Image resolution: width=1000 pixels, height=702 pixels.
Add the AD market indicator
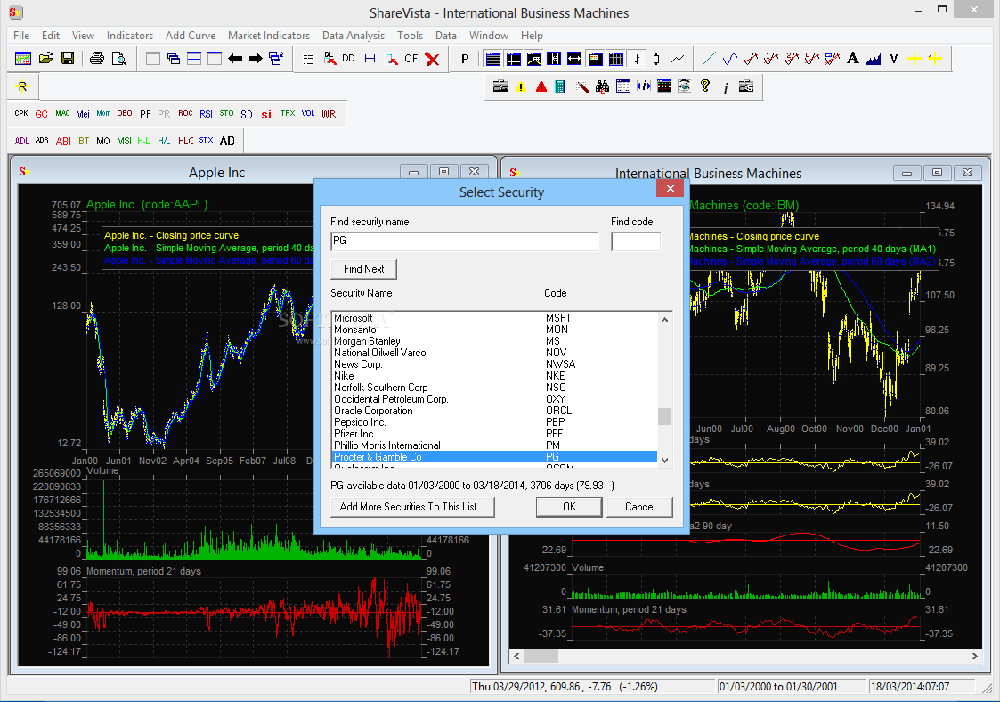click(x=227, y=141)
